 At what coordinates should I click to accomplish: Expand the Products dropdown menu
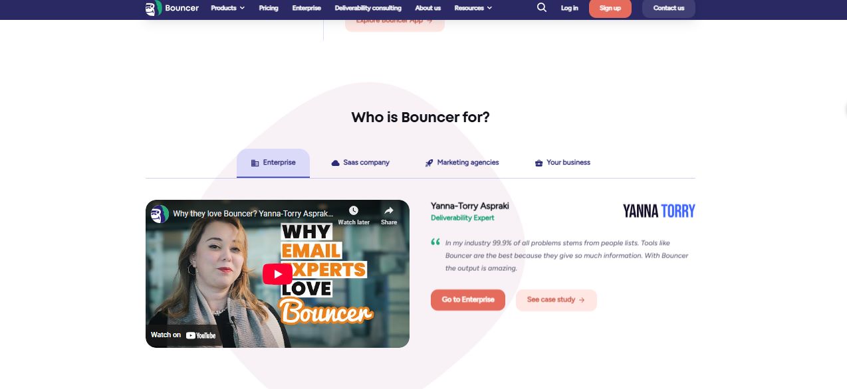(x=228, y=8)
